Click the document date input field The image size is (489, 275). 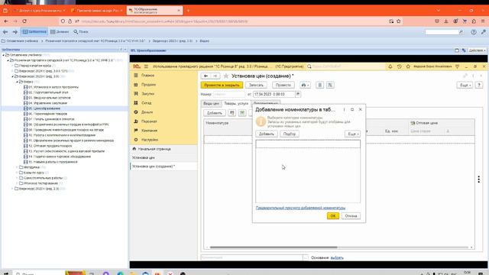(x=274, y=94)
